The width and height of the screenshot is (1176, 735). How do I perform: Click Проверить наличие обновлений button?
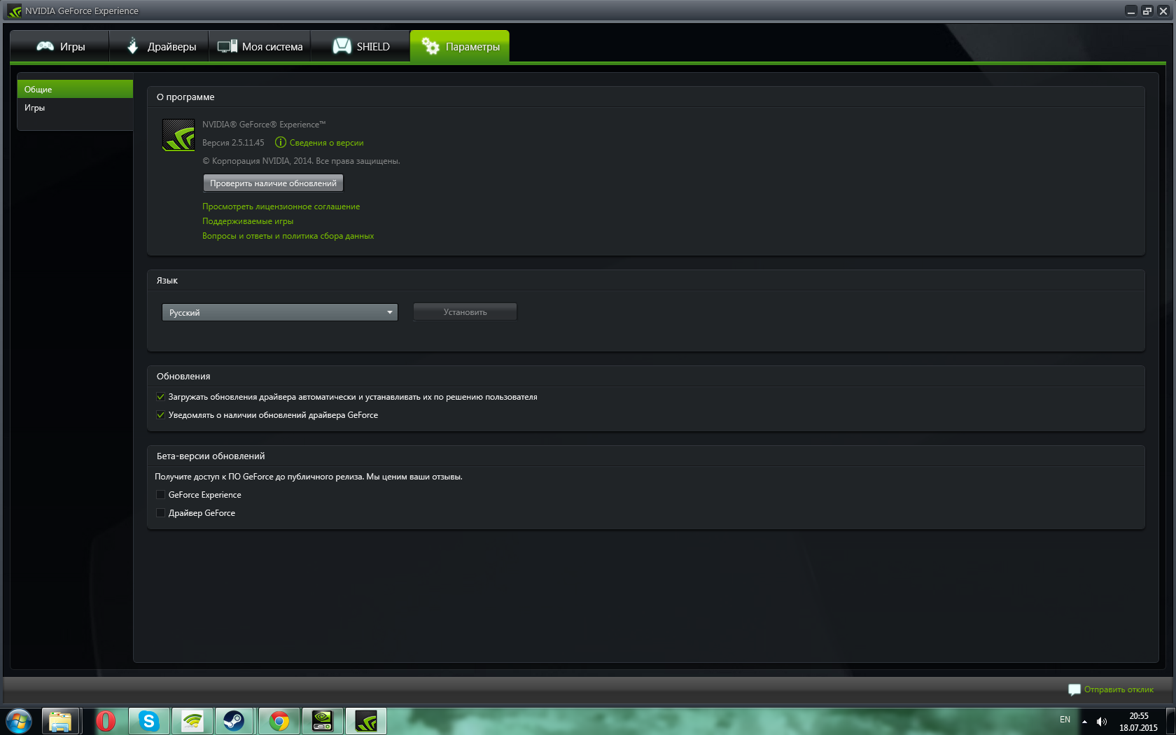(x=273, y=183)
